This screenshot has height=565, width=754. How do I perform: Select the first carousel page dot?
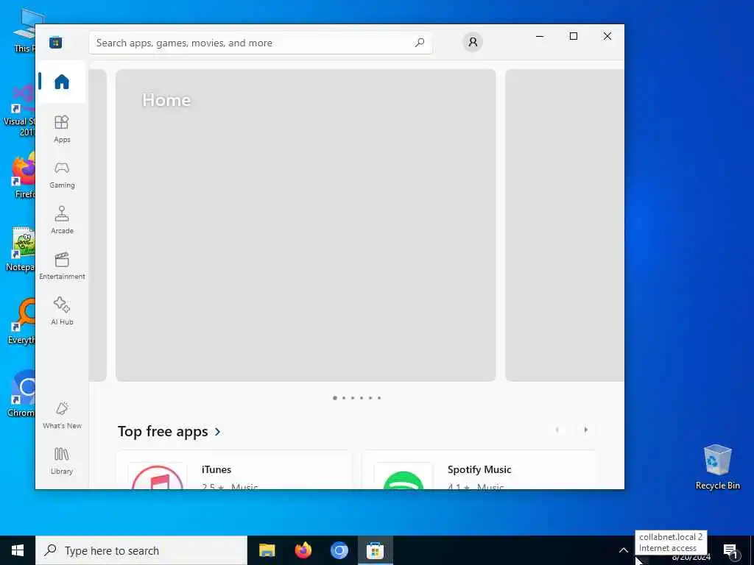coord(335,398)
